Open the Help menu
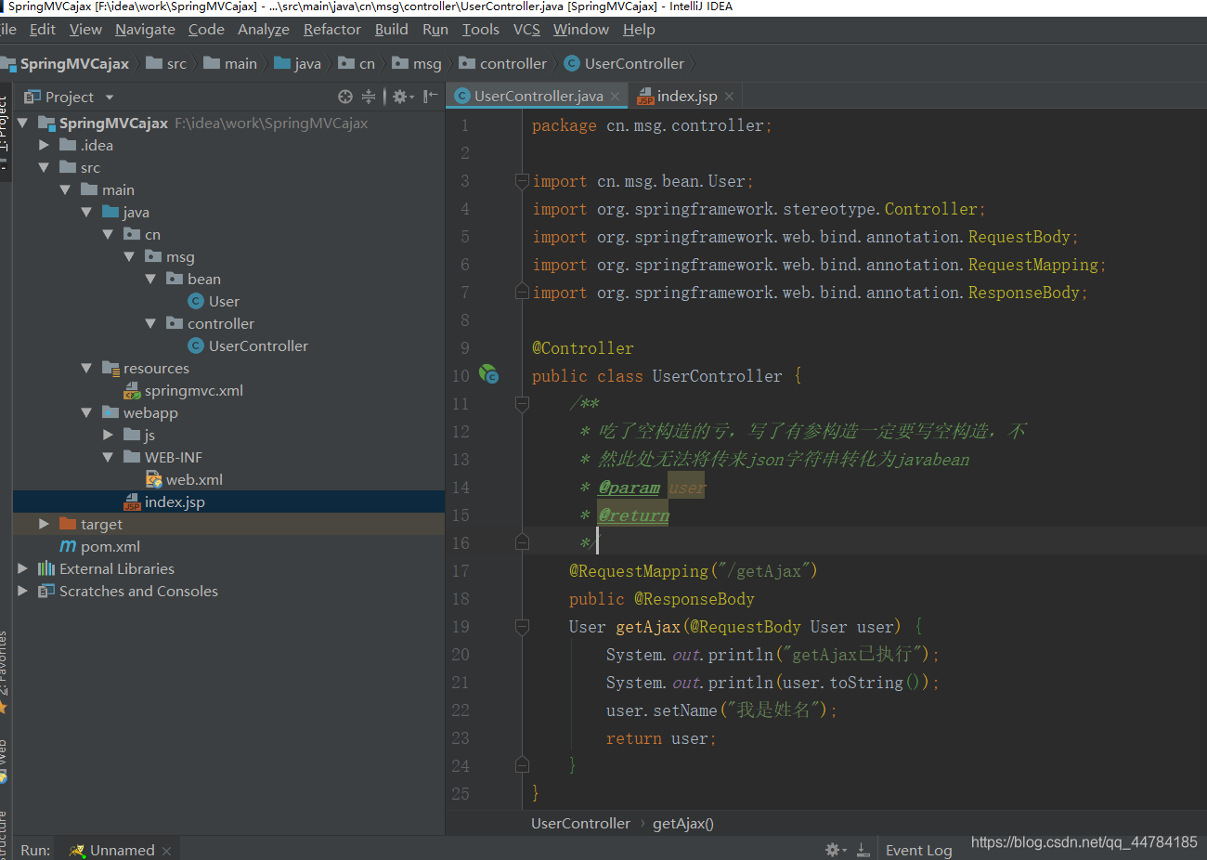The width and height of the screenshot is (1207, 860). tap(639, 30)
